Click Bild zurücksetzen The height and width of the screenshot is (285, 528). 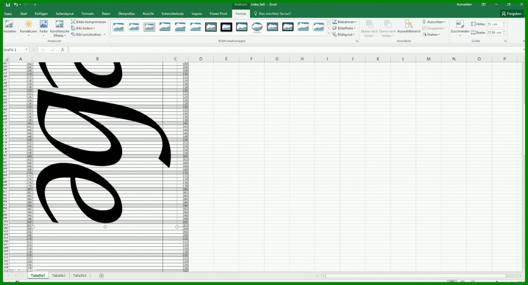[86, 35]
